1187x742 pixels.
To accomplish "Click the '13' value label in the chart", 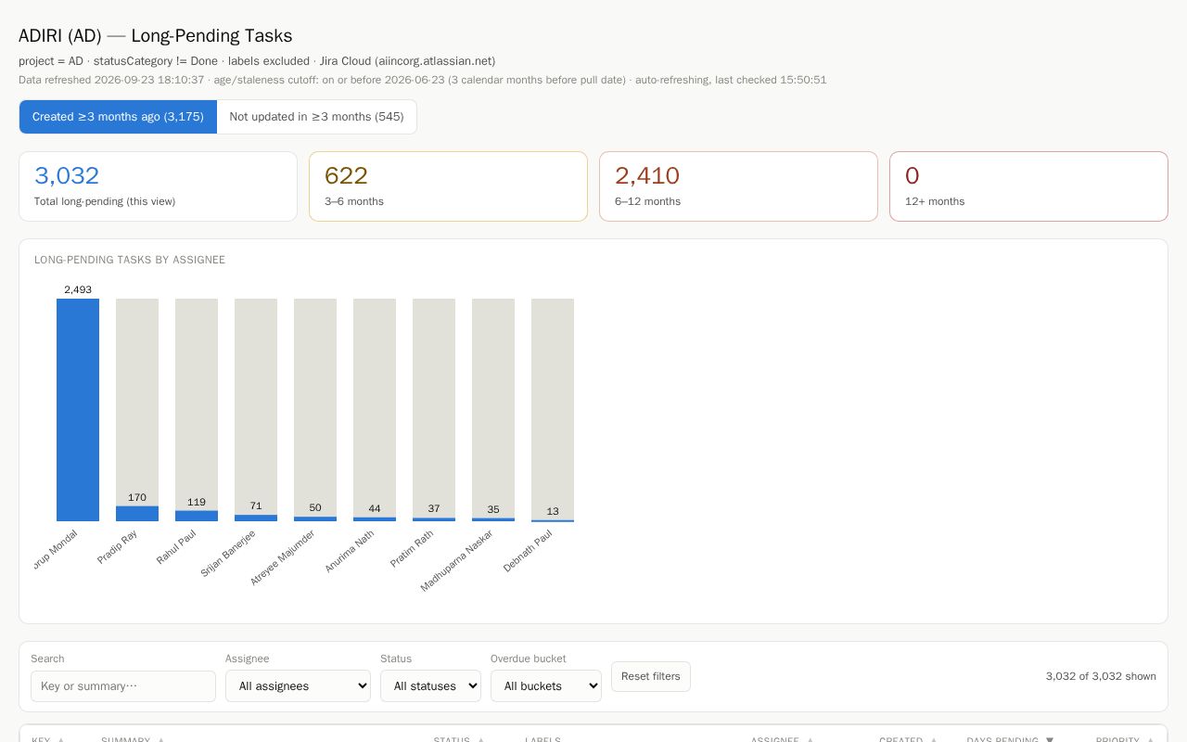I will [x=553, y=511].
